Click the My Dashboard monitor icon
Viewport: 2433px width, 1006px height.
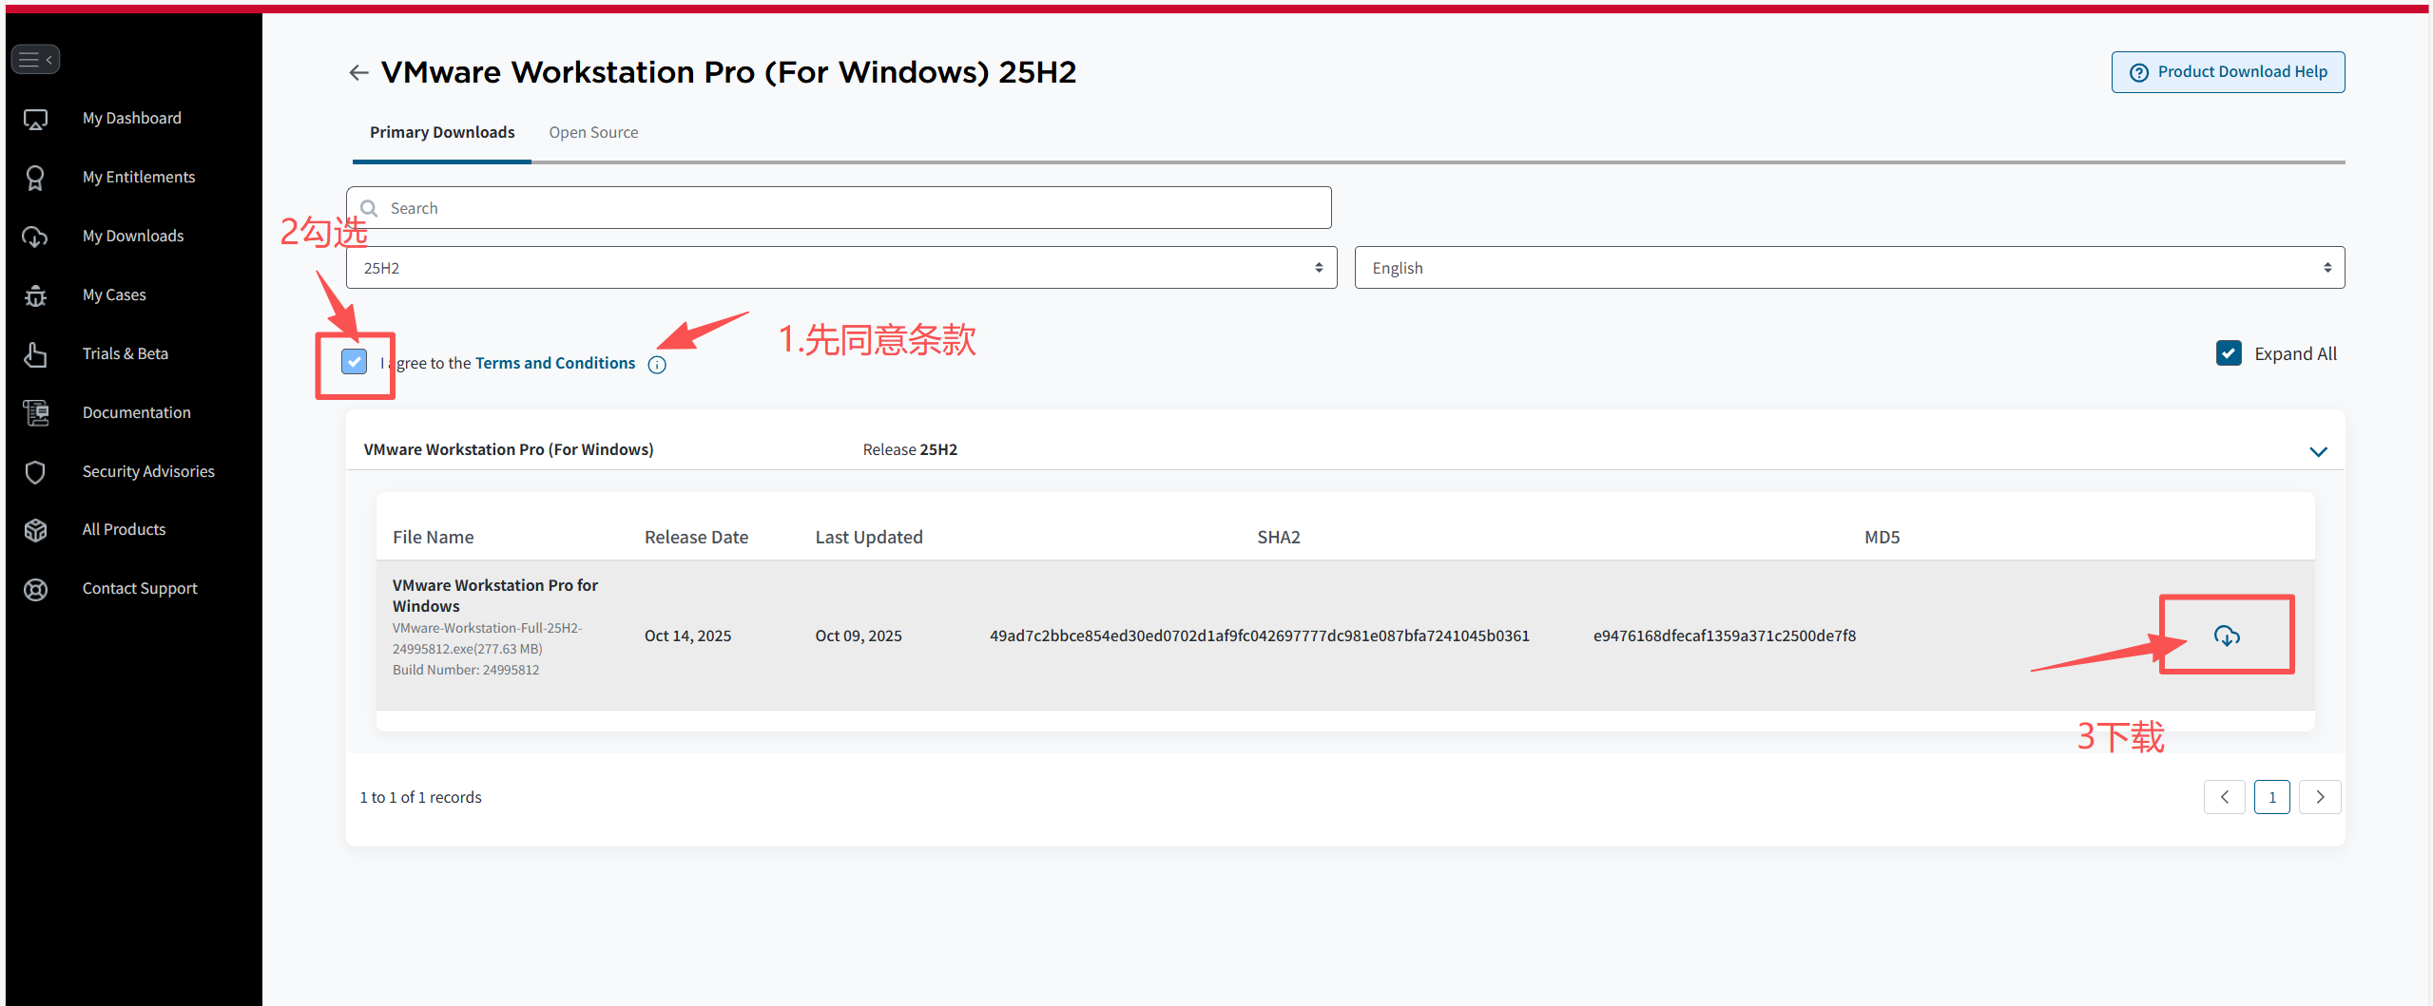pos(35,119)
